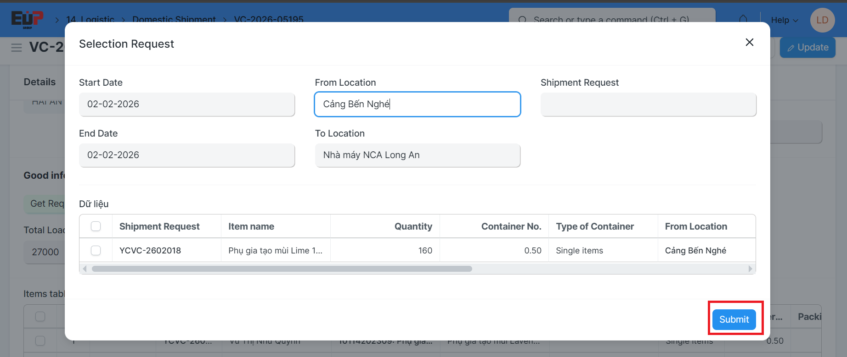Image resolution: width=847 pixels, height=357 pixels.
Task: Toggle the sidebar hamburger menu
Action: pyautogui.click(x=17, y=48)
